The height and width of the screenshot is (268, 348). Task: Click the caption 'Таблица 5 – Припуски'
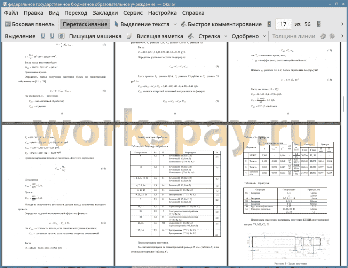tap(257, 137)
